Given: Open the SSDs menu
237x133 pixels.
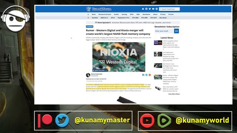Looking at the screenshot, I should click(x=138, y=14).
